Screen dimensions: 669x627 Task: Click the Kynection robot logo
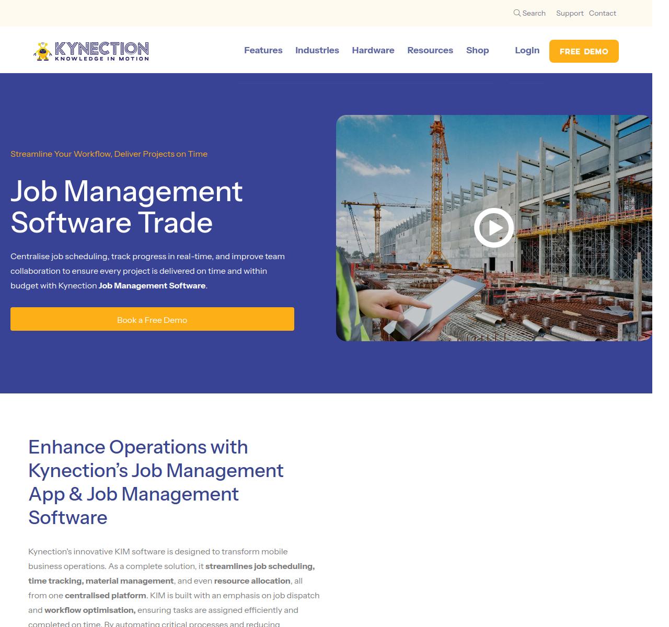(43, 51)
